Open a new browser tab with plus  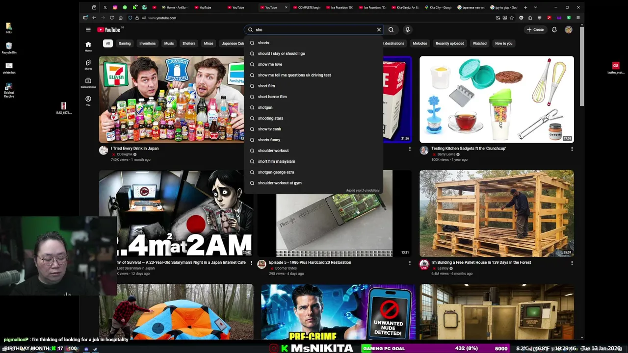(x=525, y=7)
